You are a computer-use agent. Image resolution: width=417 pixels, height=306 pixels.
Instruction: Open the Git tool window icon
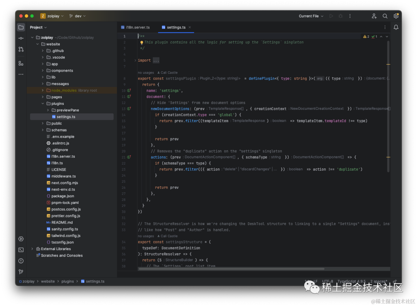[21, 272]
